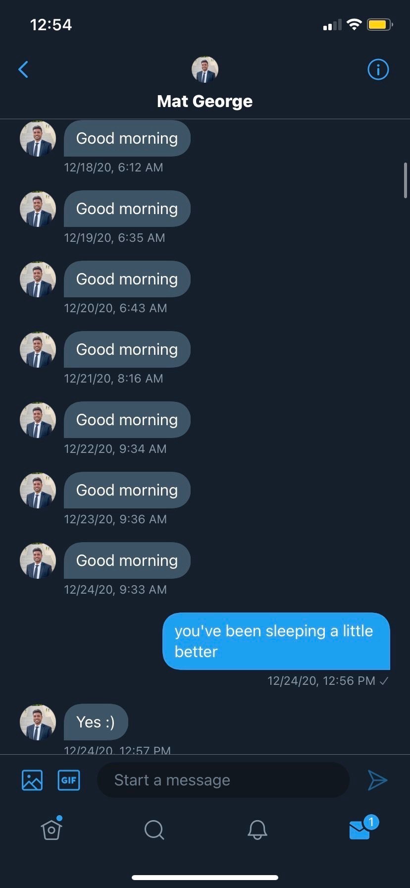Open the Search tab magnifier
Image resolution: width=410 pixels, height=888 pixels.
(154, 829)
